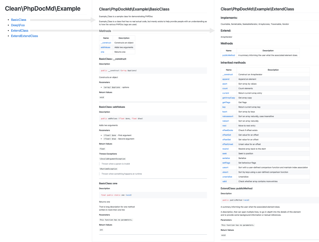Click __construct in the BasicClass methods table
Image resolution: width=319 pixels, height=242 pixels.
click(x=106, y=43)
